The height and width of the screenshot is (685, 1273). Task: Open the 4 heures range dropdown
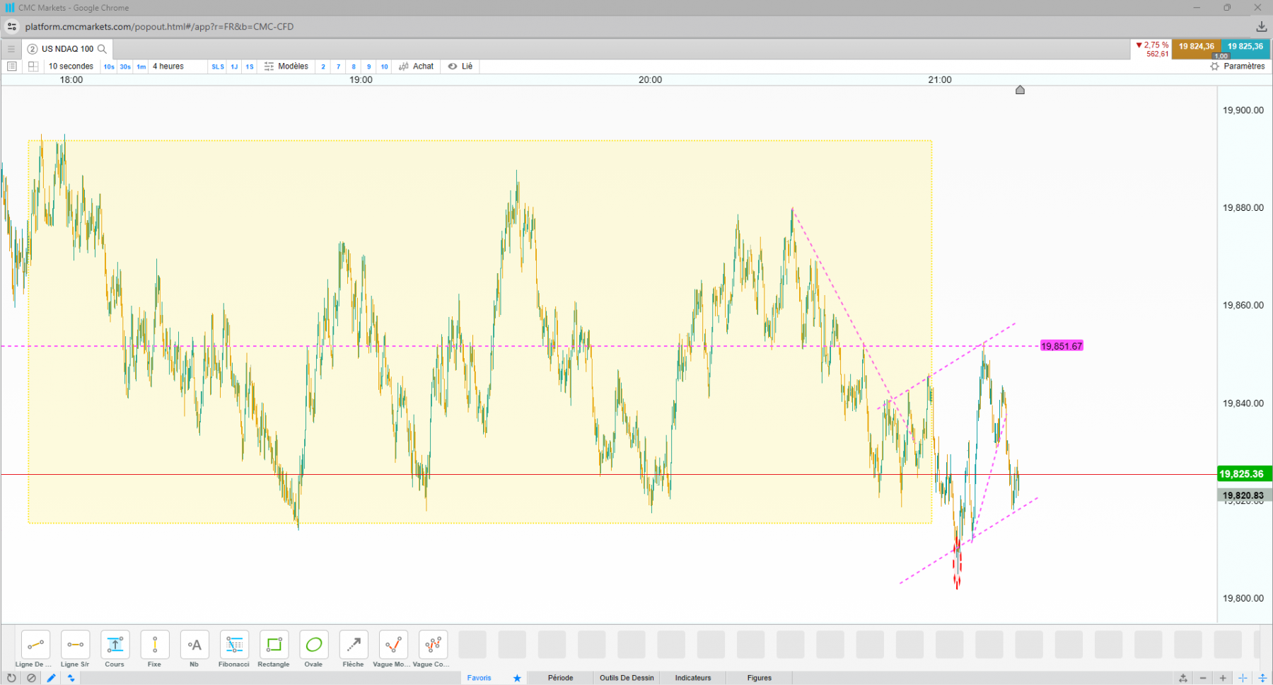[x=168, y=67]
